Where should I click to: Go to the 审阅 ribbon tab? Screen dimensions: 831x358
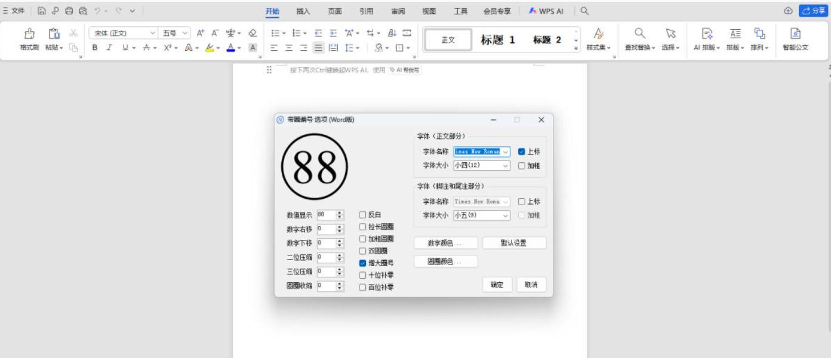tap(398, 11)
